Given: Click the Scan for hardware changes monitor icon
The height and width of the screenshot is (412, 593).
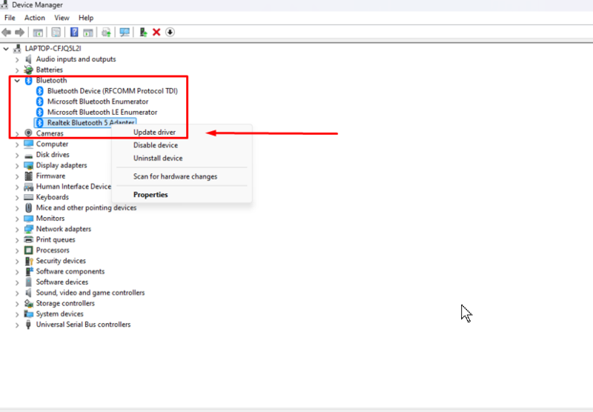Looking at the screenshot, I should tap(125, 33).
